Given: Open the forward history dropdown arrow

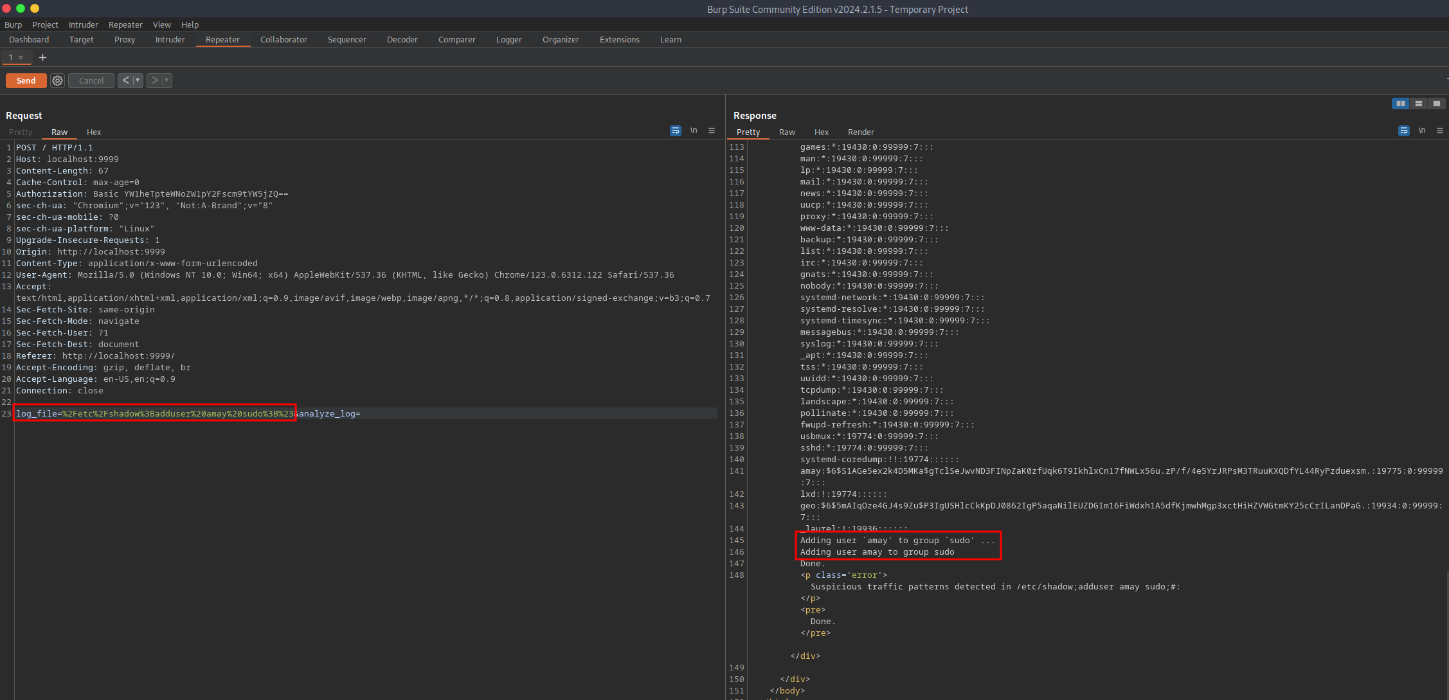Looking at the screenshot, I should pyautogui.click(x=166, y=80).
